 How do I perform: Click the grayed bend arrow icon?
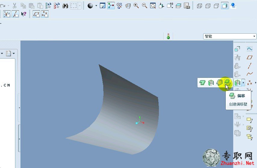tap(237, 125)
